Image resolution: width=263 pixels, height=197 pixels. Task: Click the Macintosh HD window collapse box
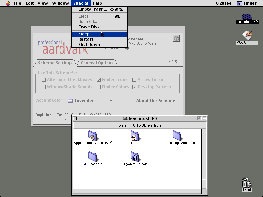tap(204, 119)
